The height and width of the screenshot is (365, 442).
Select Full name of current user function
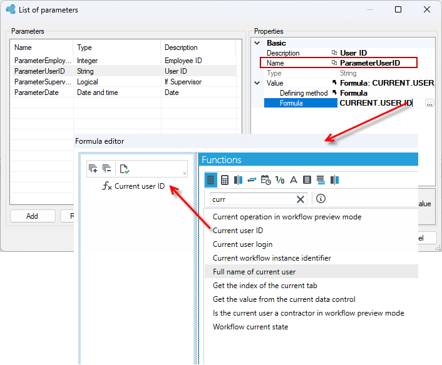pyautogui.click(x=311, y=272)
